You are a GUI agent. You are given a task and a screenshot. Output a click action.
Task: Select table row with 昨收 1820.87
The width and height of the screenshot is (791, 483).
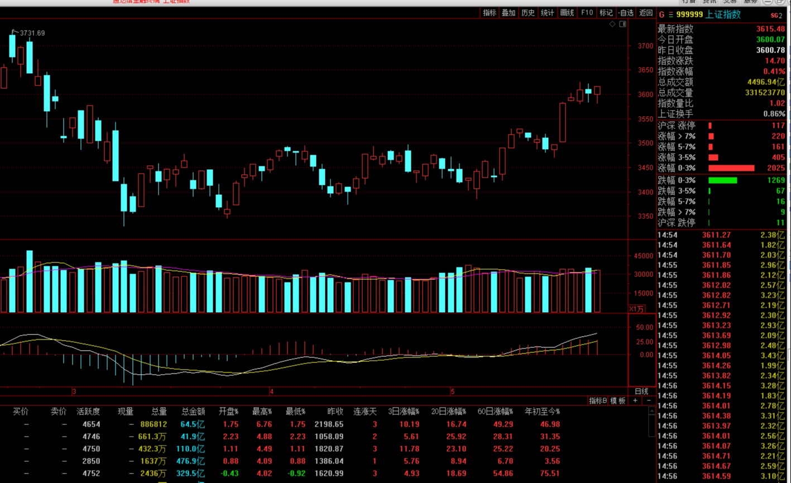click(x=323, y=449)
